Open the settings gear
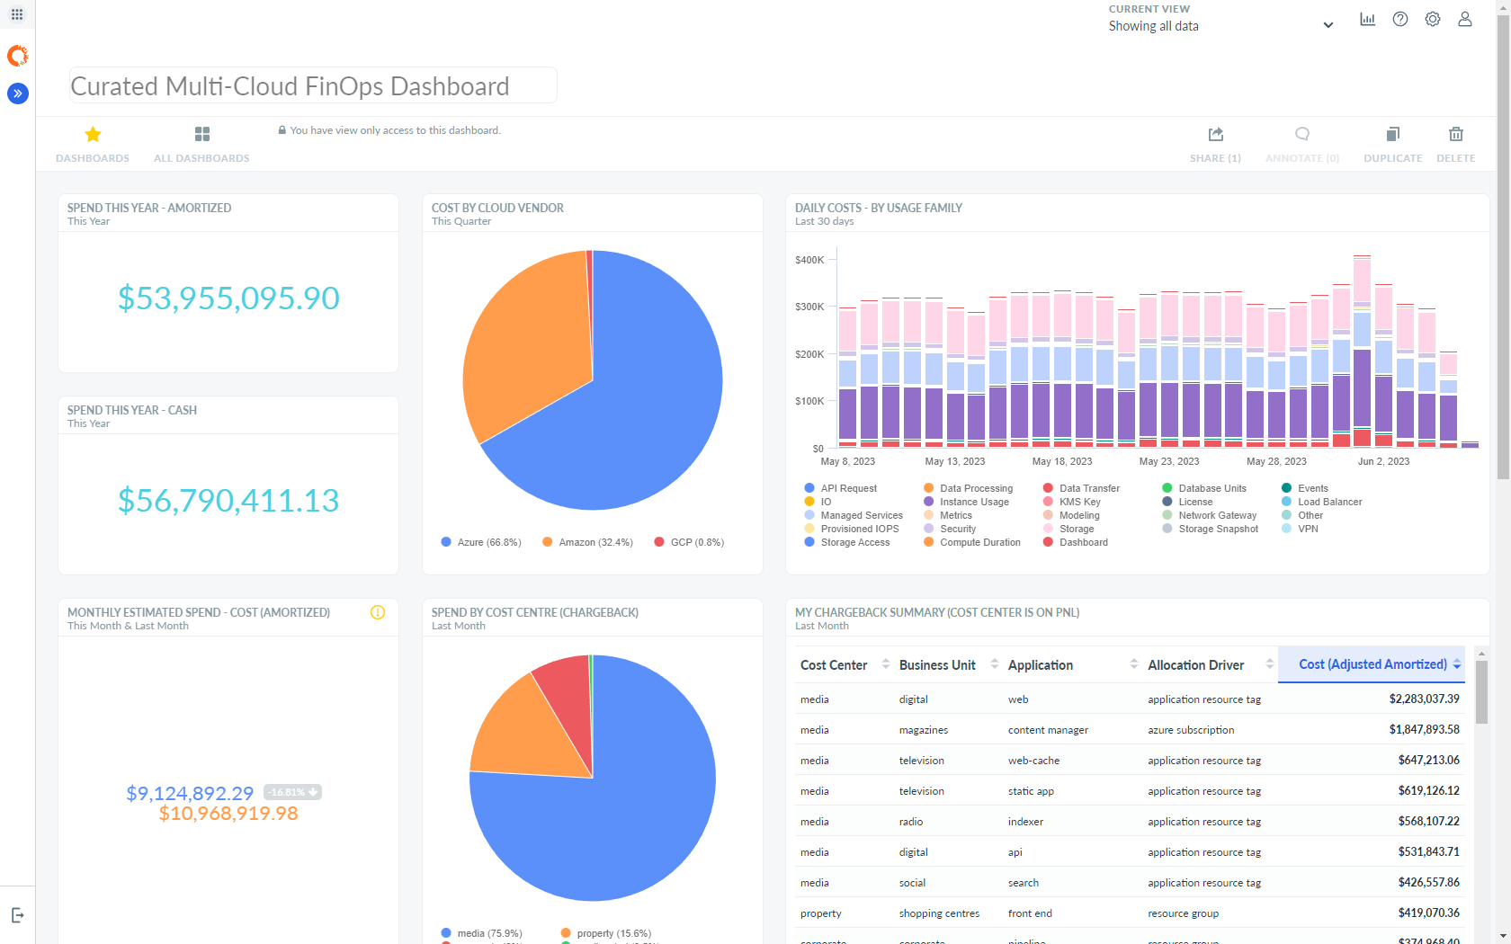 1432,19
